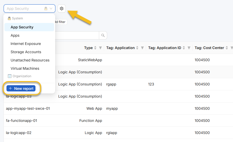Click the rgapp application tag cell

111,84
